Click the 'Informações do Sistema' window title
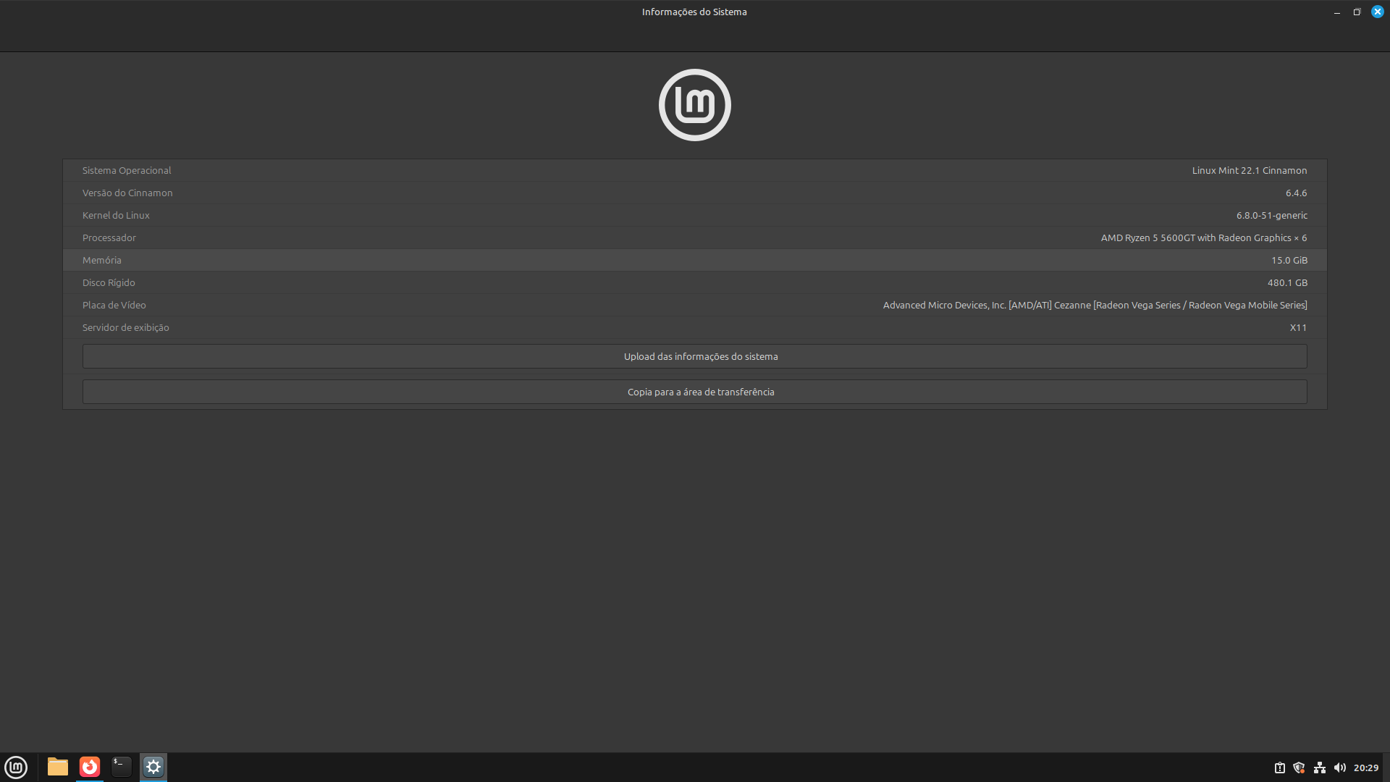 [694, 12]
